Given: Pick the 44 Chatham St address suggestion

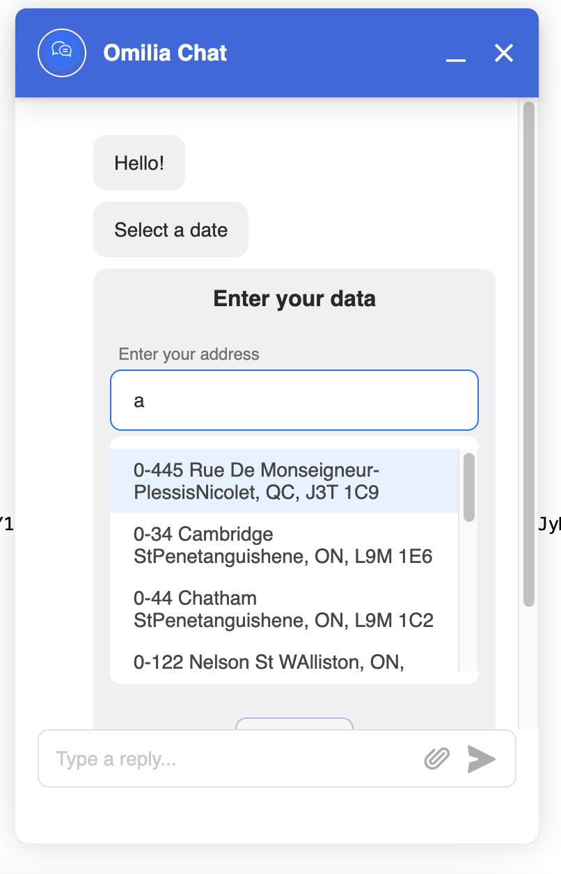Looking at the screenshot, I should click(283, 610).
